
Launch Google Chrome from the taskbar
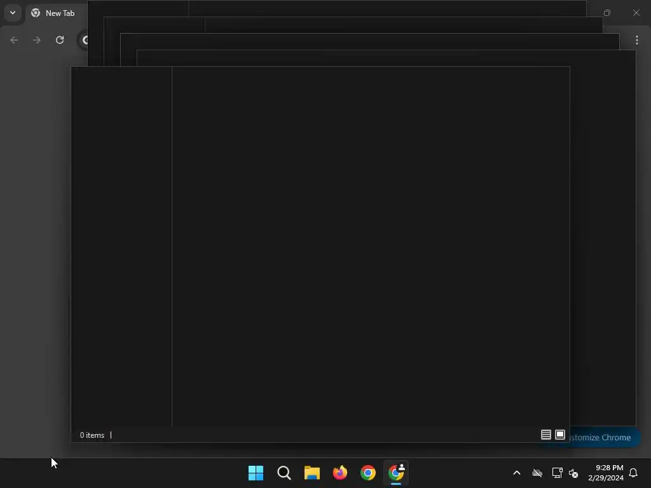pyautogui.click(x=368, y=473)
